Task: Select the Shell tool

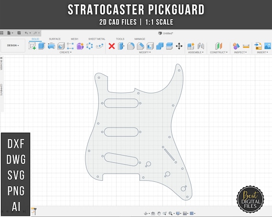Action: point(150,46)
